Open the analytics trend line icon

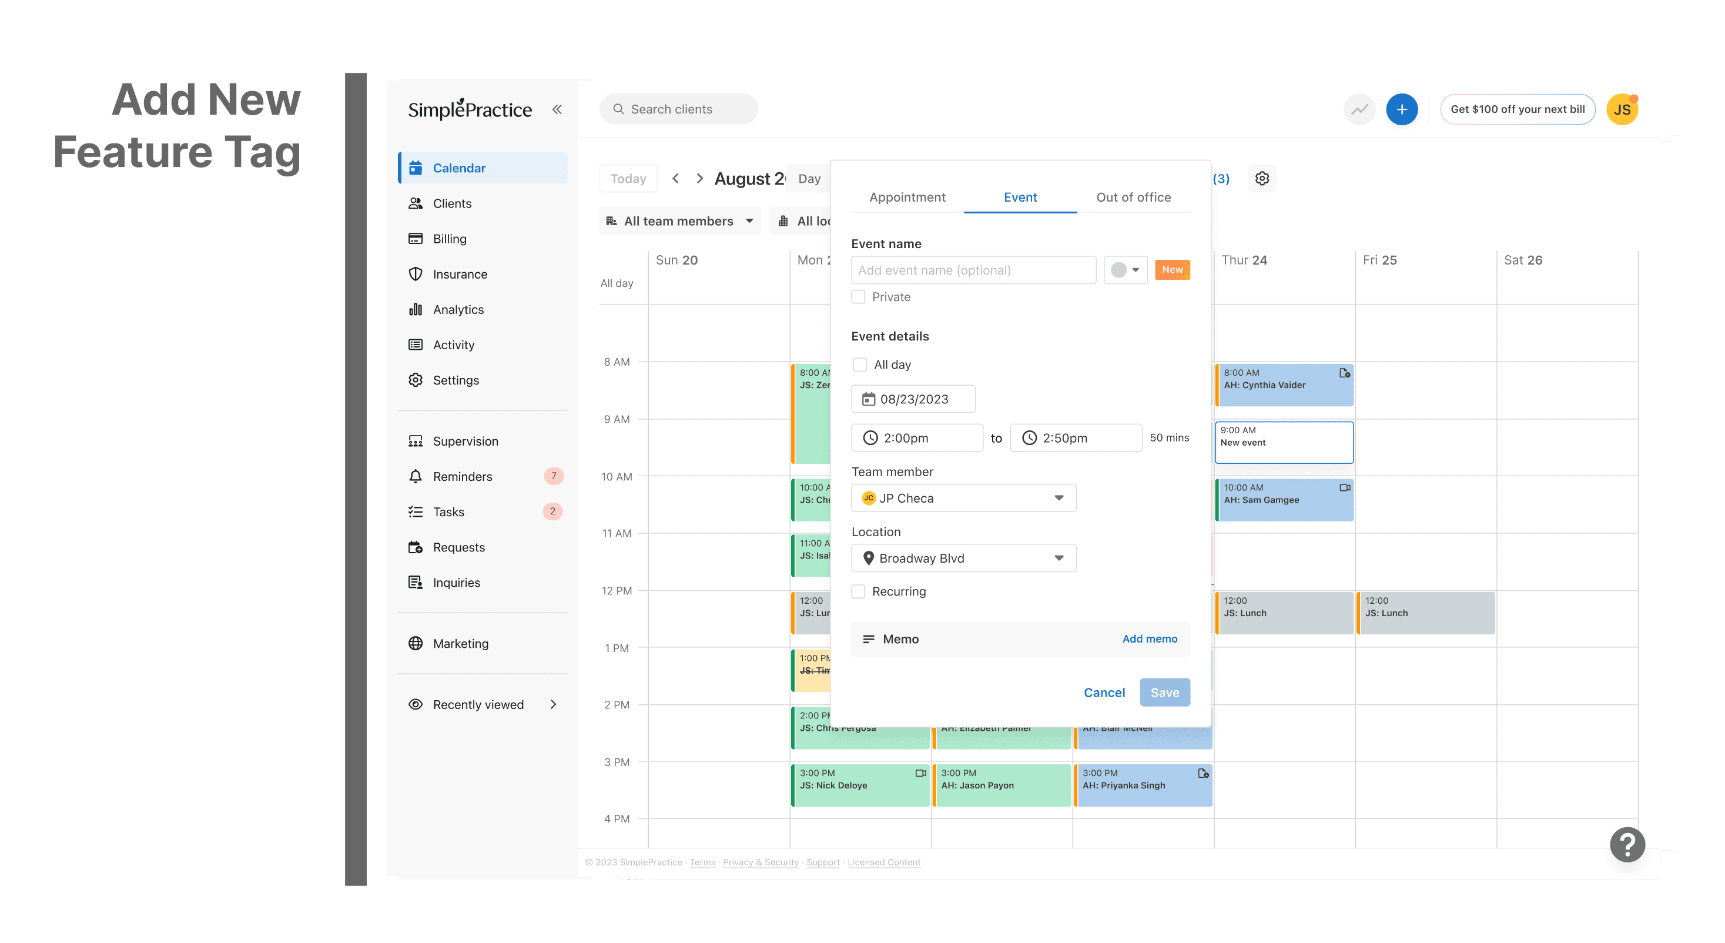click(x=1359, y=109)
